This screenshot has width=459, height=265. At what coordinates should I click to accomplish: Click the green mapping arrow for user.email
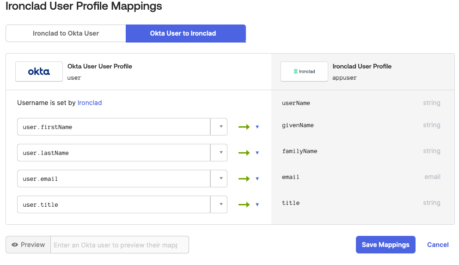coord(244,179)
